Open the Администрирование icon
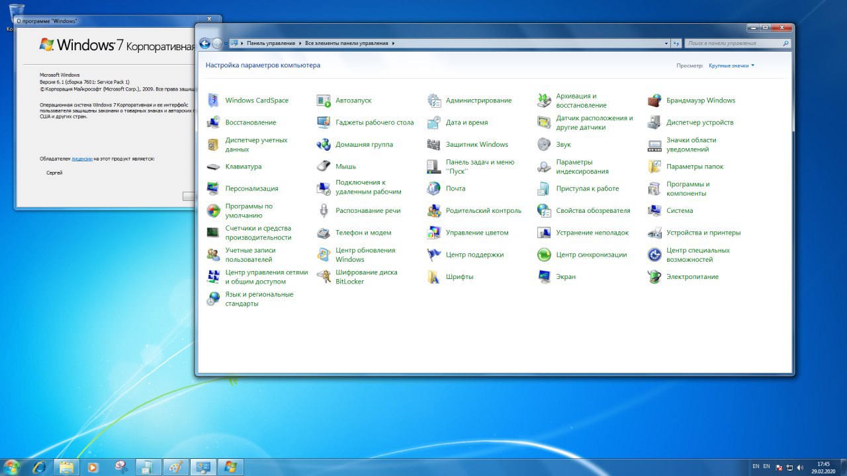Image resolution: width=847 pixels, height=476 pixels. 434,100
